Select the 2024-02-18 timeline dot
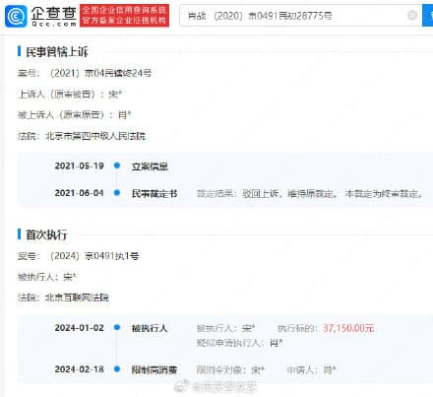This screenshot has height=397, width=433. point(117,369)
